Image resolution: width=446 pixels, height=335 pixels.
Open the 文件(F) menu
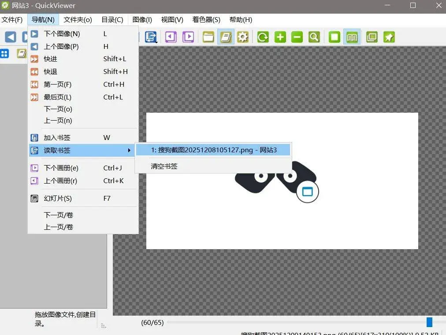tap(12, 20)
